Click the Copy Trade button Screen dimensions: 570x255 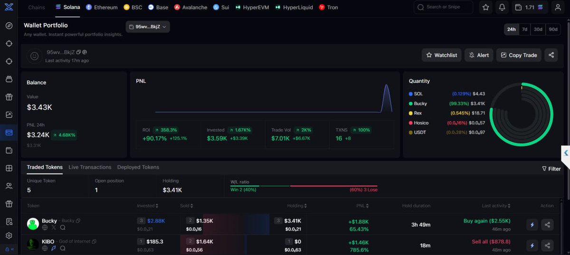point(519,55)
